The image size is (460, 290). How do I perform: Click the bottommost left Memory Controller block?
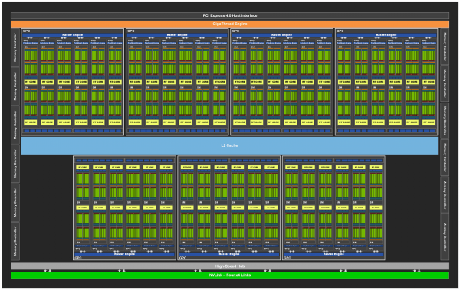click(x=15, y=241)
